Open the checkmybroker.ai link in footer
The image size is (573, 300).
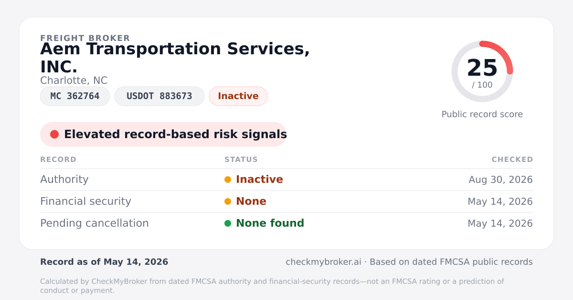point(323,262)
